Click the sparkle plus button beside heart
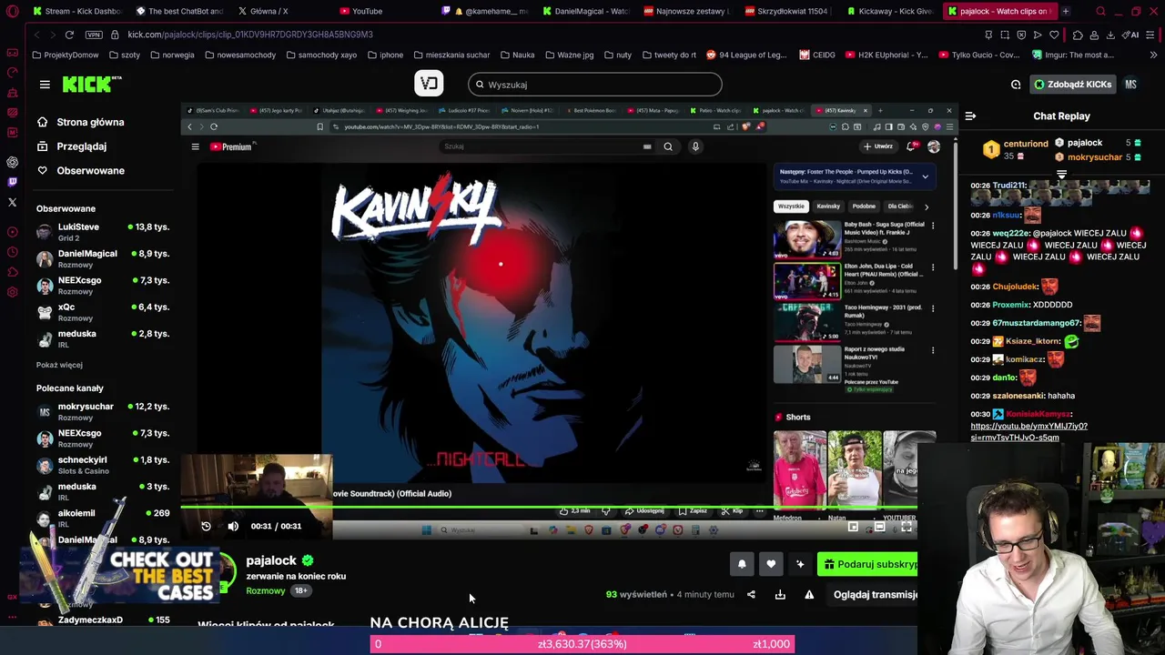 800,564
